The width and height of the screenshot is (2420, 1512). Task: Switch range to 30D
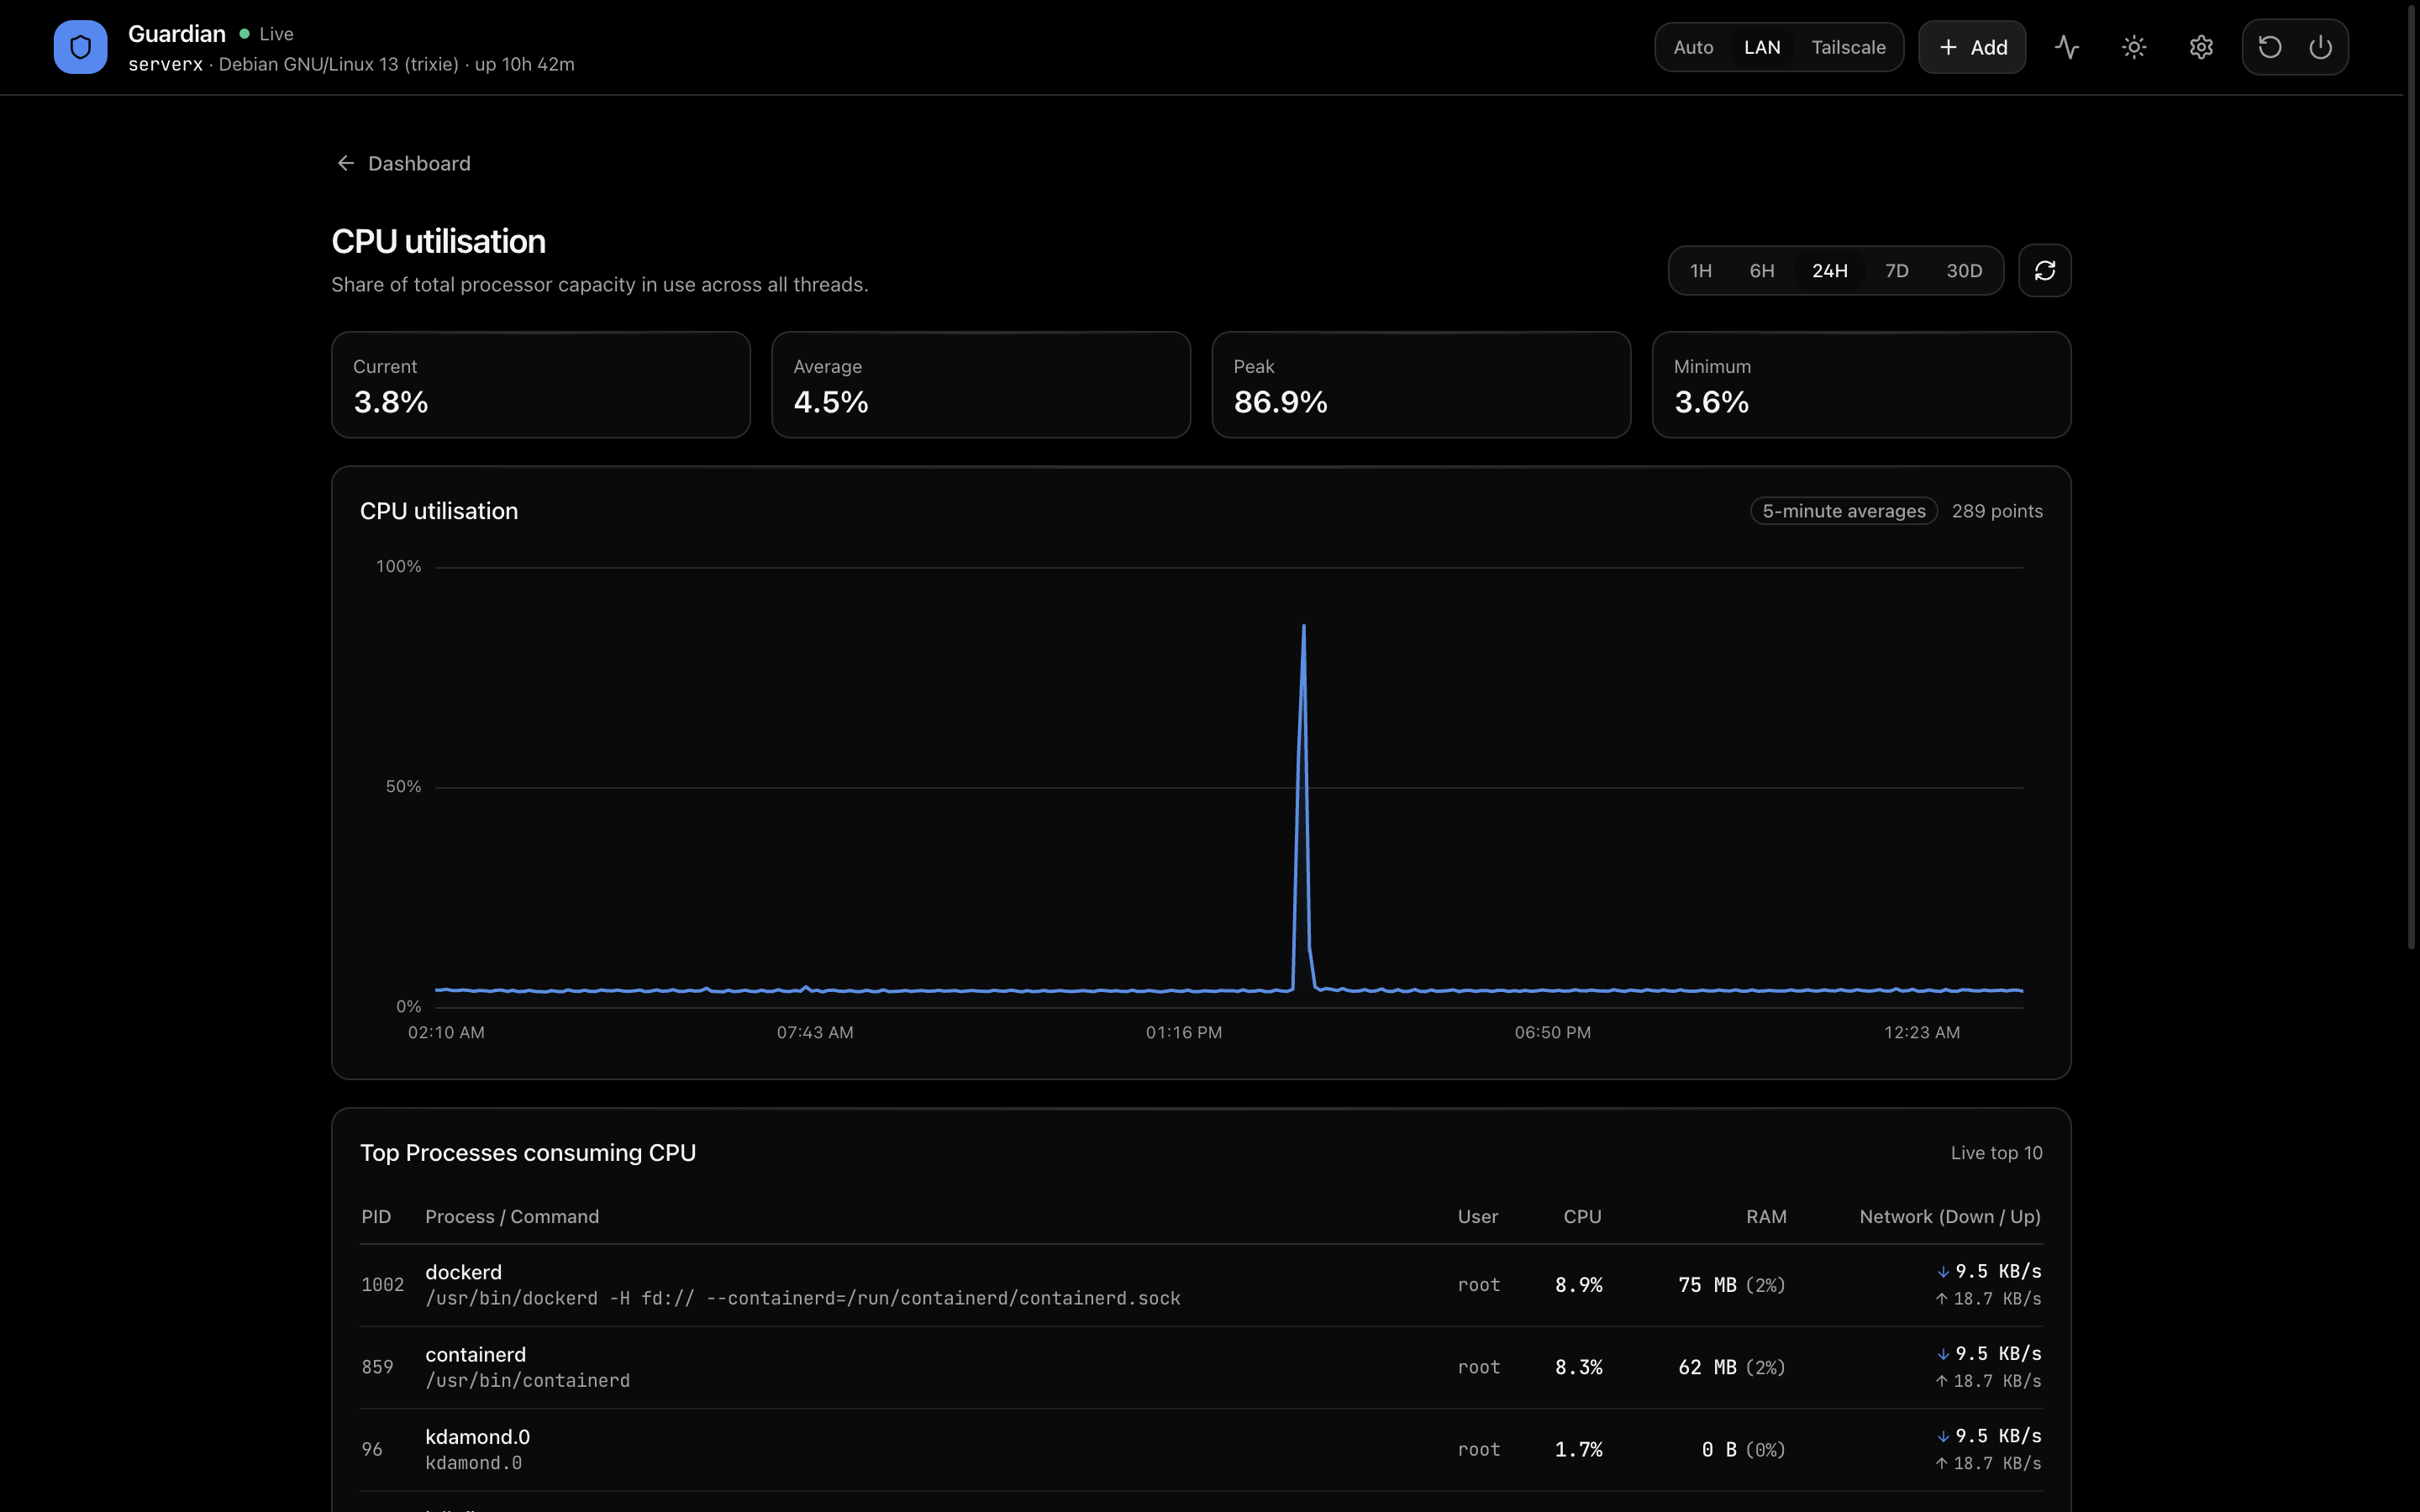coord(1964,271)
